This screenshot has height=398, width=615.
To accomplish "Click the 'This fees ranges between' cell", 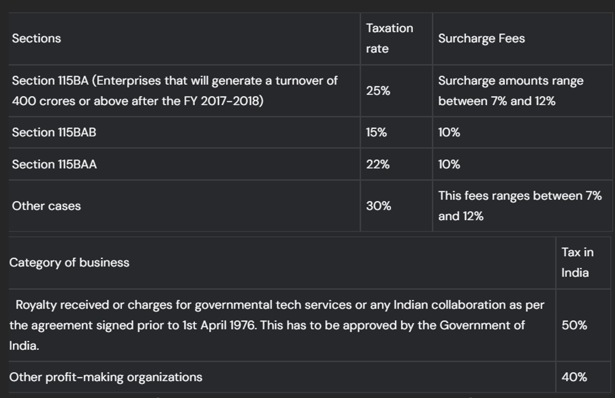I will (520, 206).
